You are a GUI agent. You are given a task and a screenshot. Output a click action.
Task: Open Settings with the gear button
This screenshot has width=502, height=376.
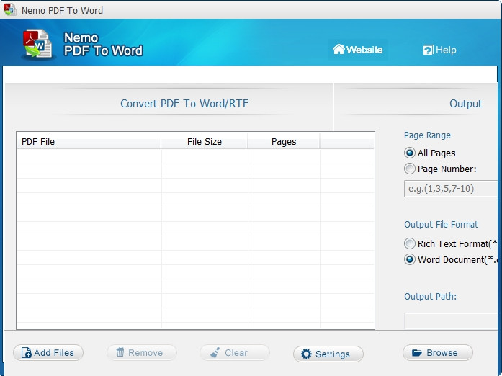328,354
